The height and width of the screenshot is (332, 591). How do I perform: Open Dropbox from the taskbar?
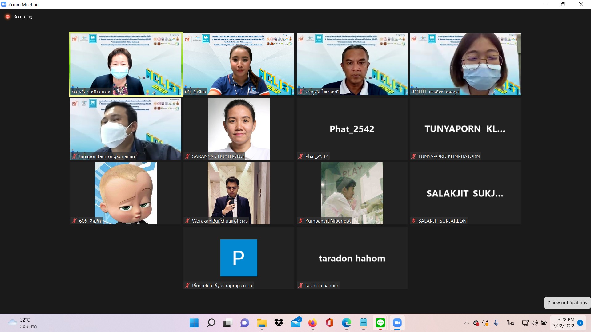coord(279,323)
